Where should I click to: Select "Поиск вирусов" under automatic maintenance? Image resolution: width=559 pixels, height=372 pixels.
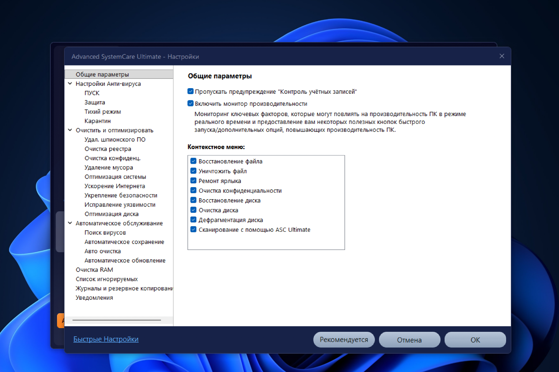105,232
